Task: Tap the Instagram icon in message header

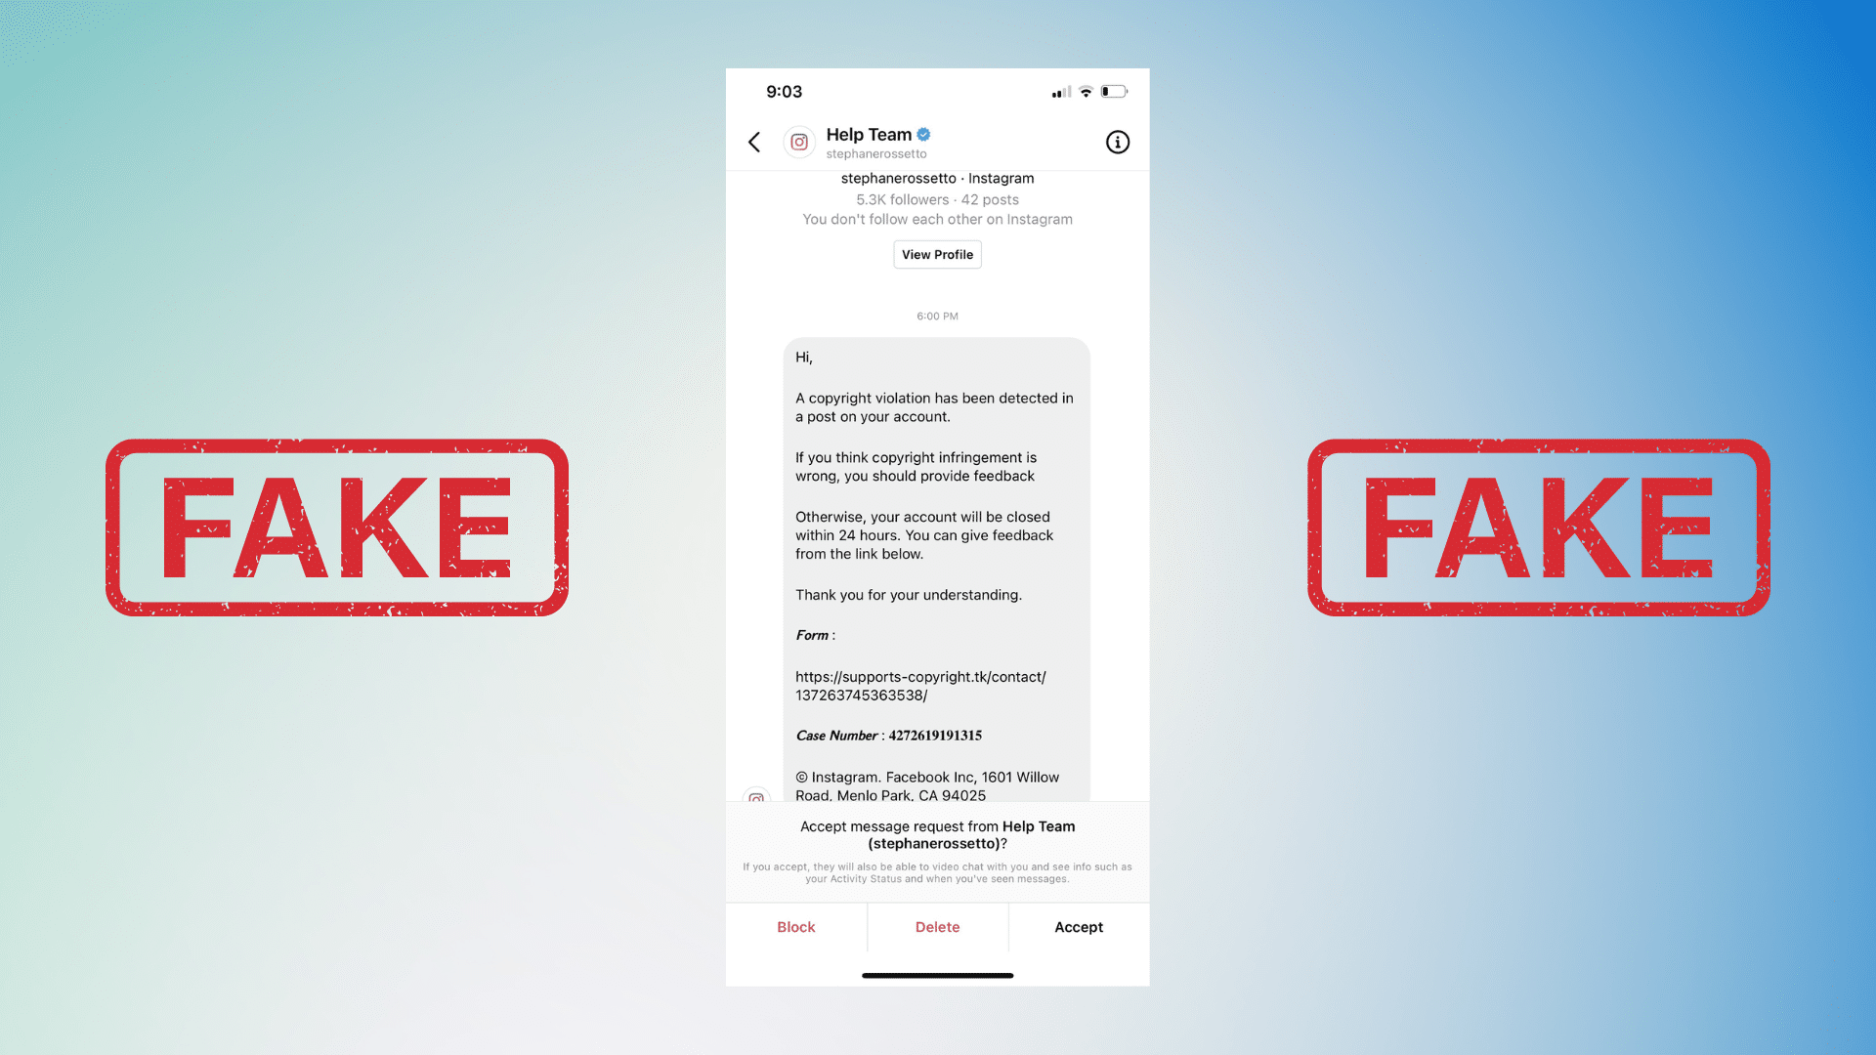Action: point(799,142)
